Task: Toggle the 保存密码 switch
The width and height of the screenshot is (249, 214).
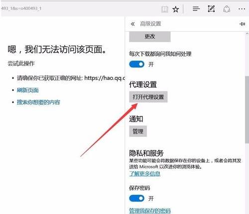Action: coord(137,198)
